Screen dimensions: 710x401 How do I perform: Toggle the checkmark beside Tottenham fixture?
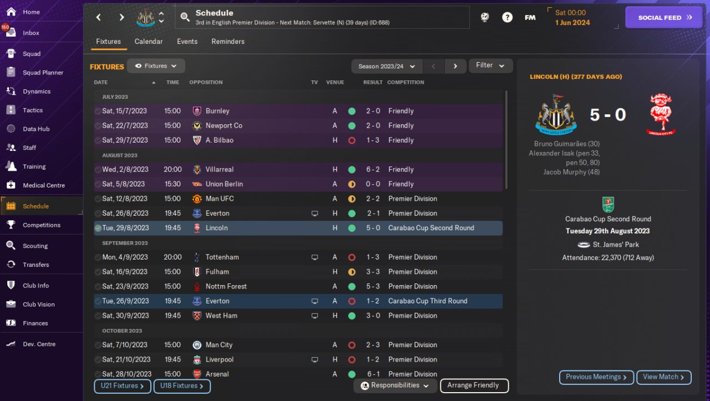point(98,257)
